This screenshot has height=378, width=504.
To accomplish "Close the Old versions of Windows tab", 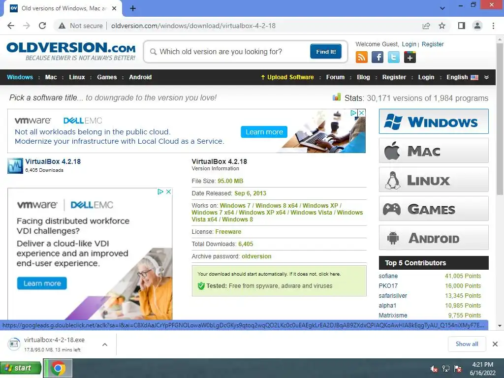I will click(114, 8).
